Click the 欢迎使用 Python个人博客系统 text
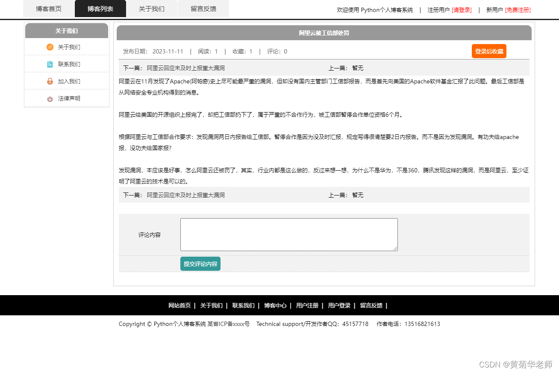This screenshot has width=559, height=373. tap(375, 10)
